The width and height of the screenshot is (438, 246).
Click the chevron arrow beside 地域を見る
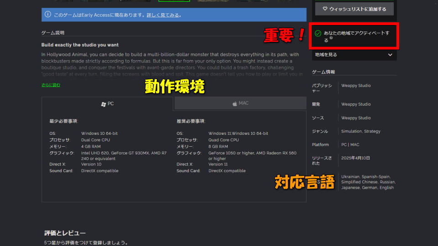[390, 55]
